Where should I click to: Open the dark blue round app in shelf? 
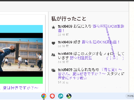point(69,96)
